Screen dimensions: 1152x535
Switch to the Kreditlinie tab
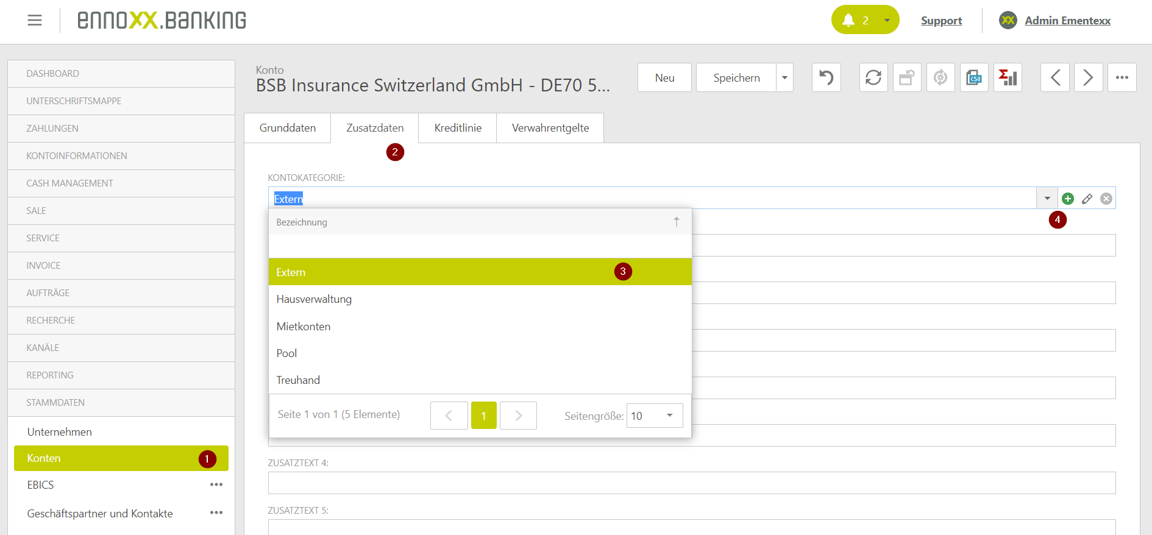[x=458, y=128]
